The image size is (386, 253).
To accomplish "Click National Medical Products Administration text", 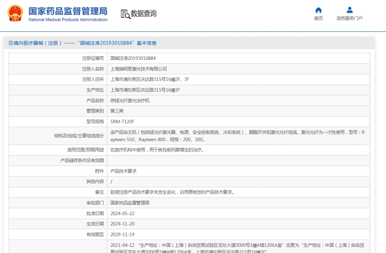I will [x=68, y=20].
